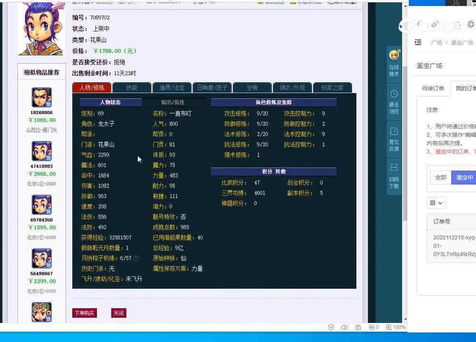Image resolution: width=476 pixels, height=342 pixels.
Task: Click the 下单购买 buy button
Action: pos(85,313)
